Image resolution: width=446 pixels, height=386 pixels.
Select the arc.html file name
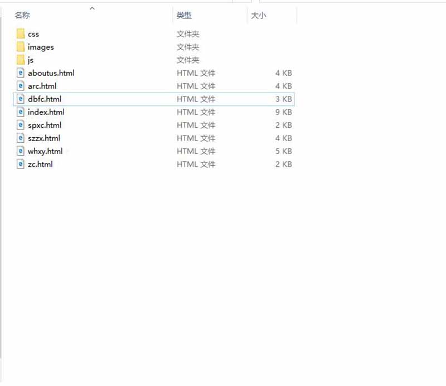tap(42, 86)
